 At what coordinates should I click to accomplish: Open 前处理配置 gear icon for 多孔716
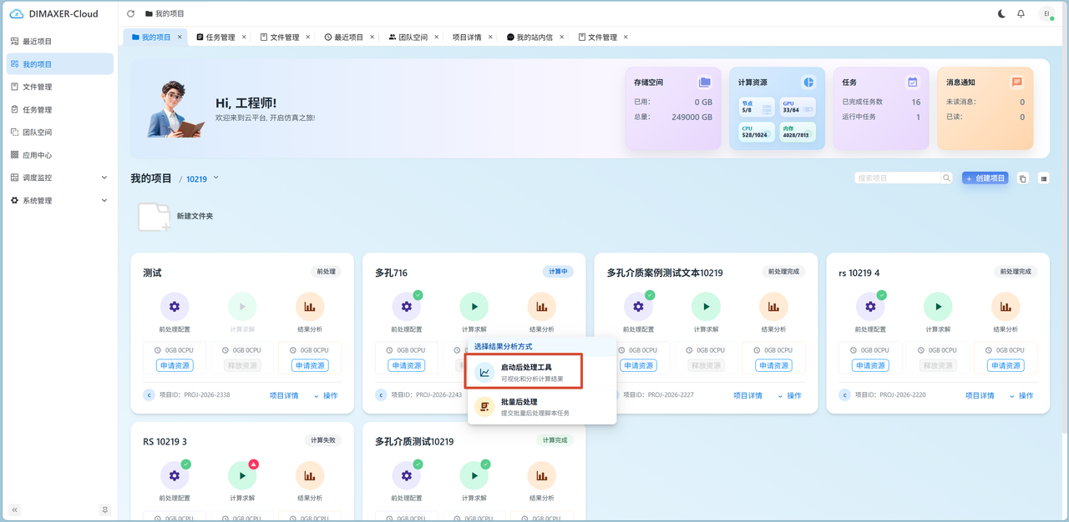[x=407, y=307]
